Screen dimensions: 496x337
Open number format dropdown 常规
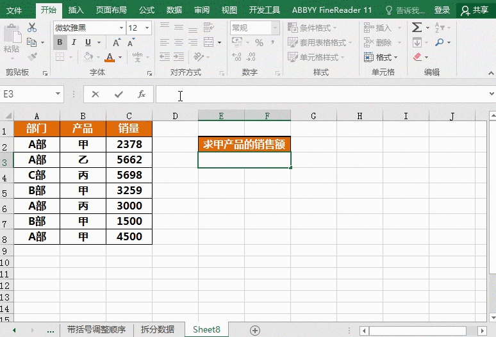[x=275, y=28]
